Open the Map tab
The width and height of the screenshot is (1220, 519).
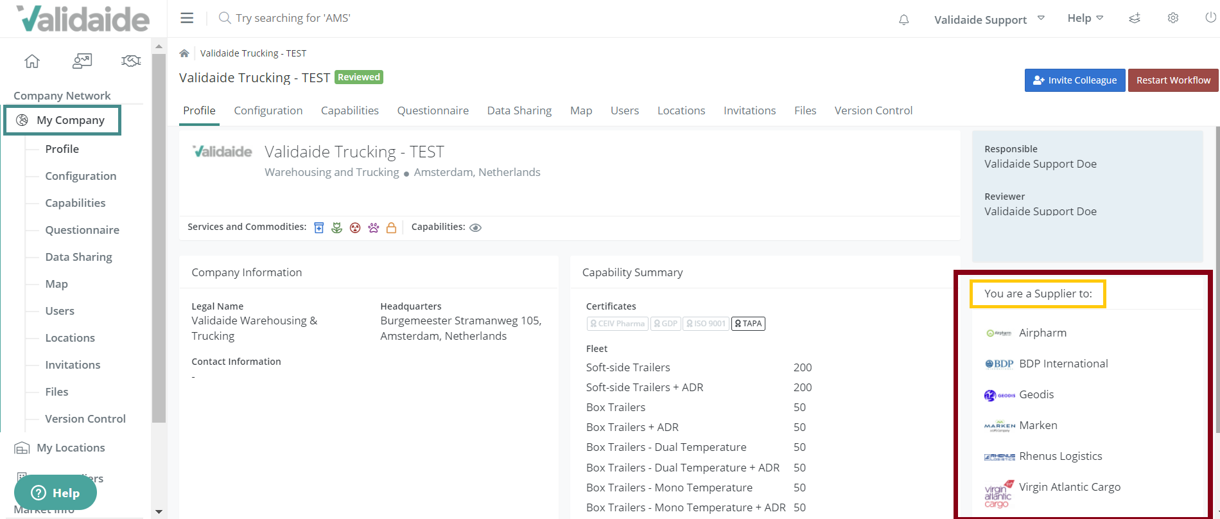click(x=581, y=110)
